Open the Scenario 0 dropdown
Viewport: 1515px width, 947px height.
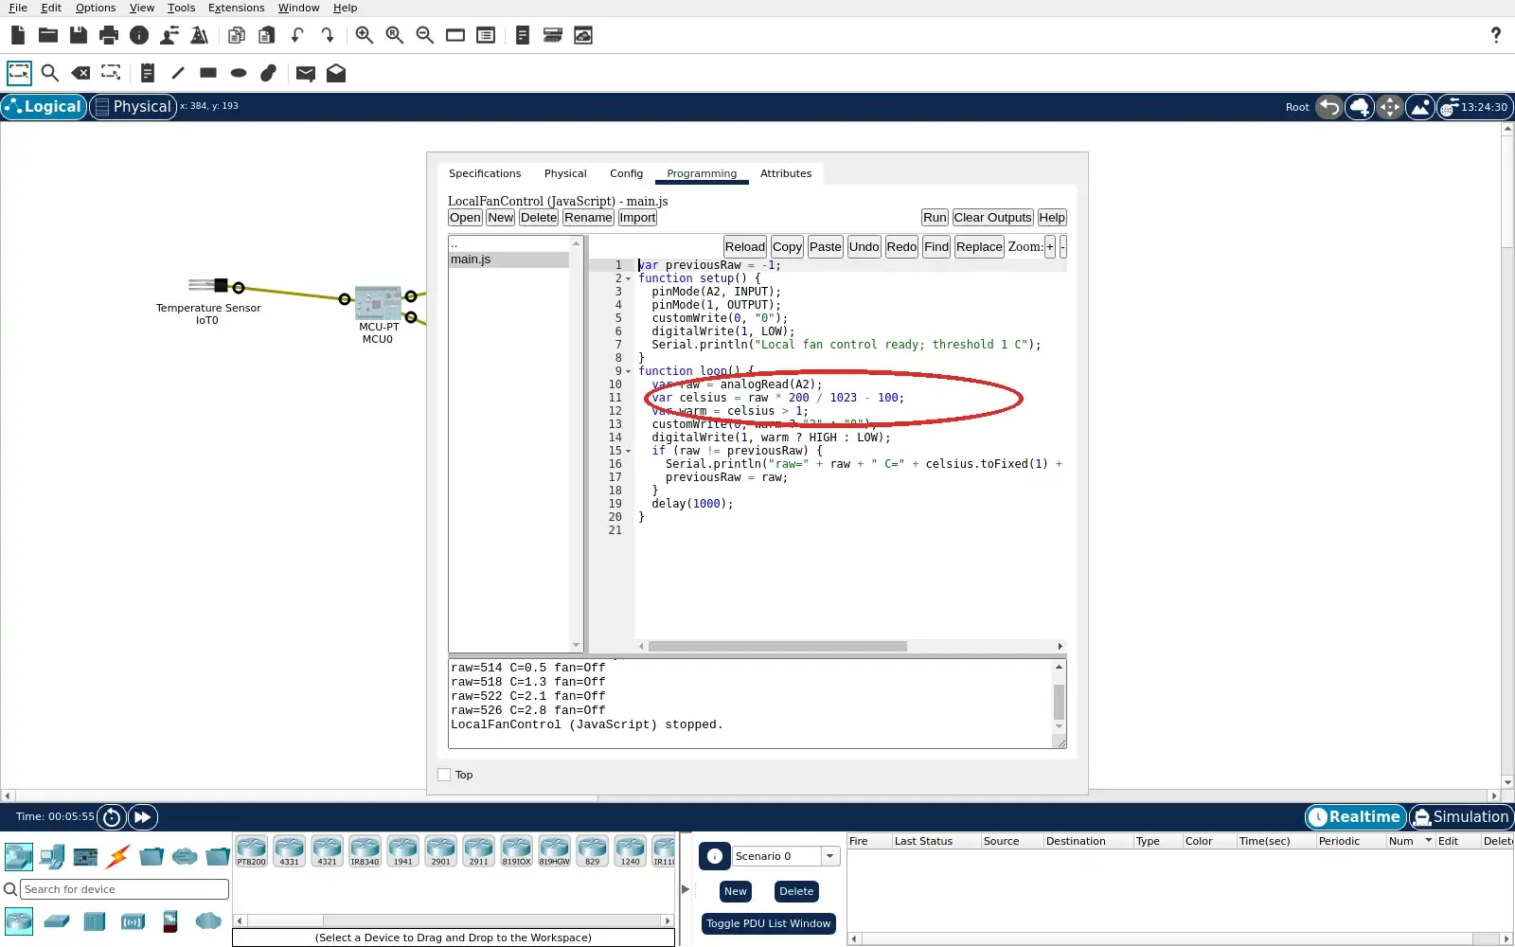[x=830, y=856]
